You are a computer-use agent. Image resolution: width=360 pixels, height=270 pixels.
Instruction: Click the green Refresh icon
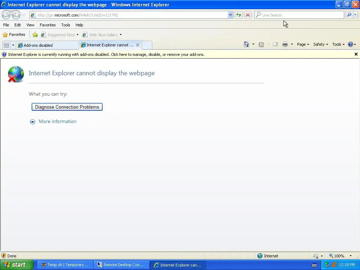click(x=239, y=15)
